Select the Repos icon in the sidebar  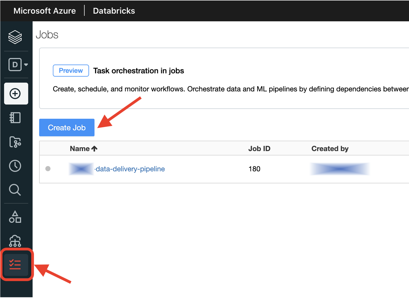15,142
